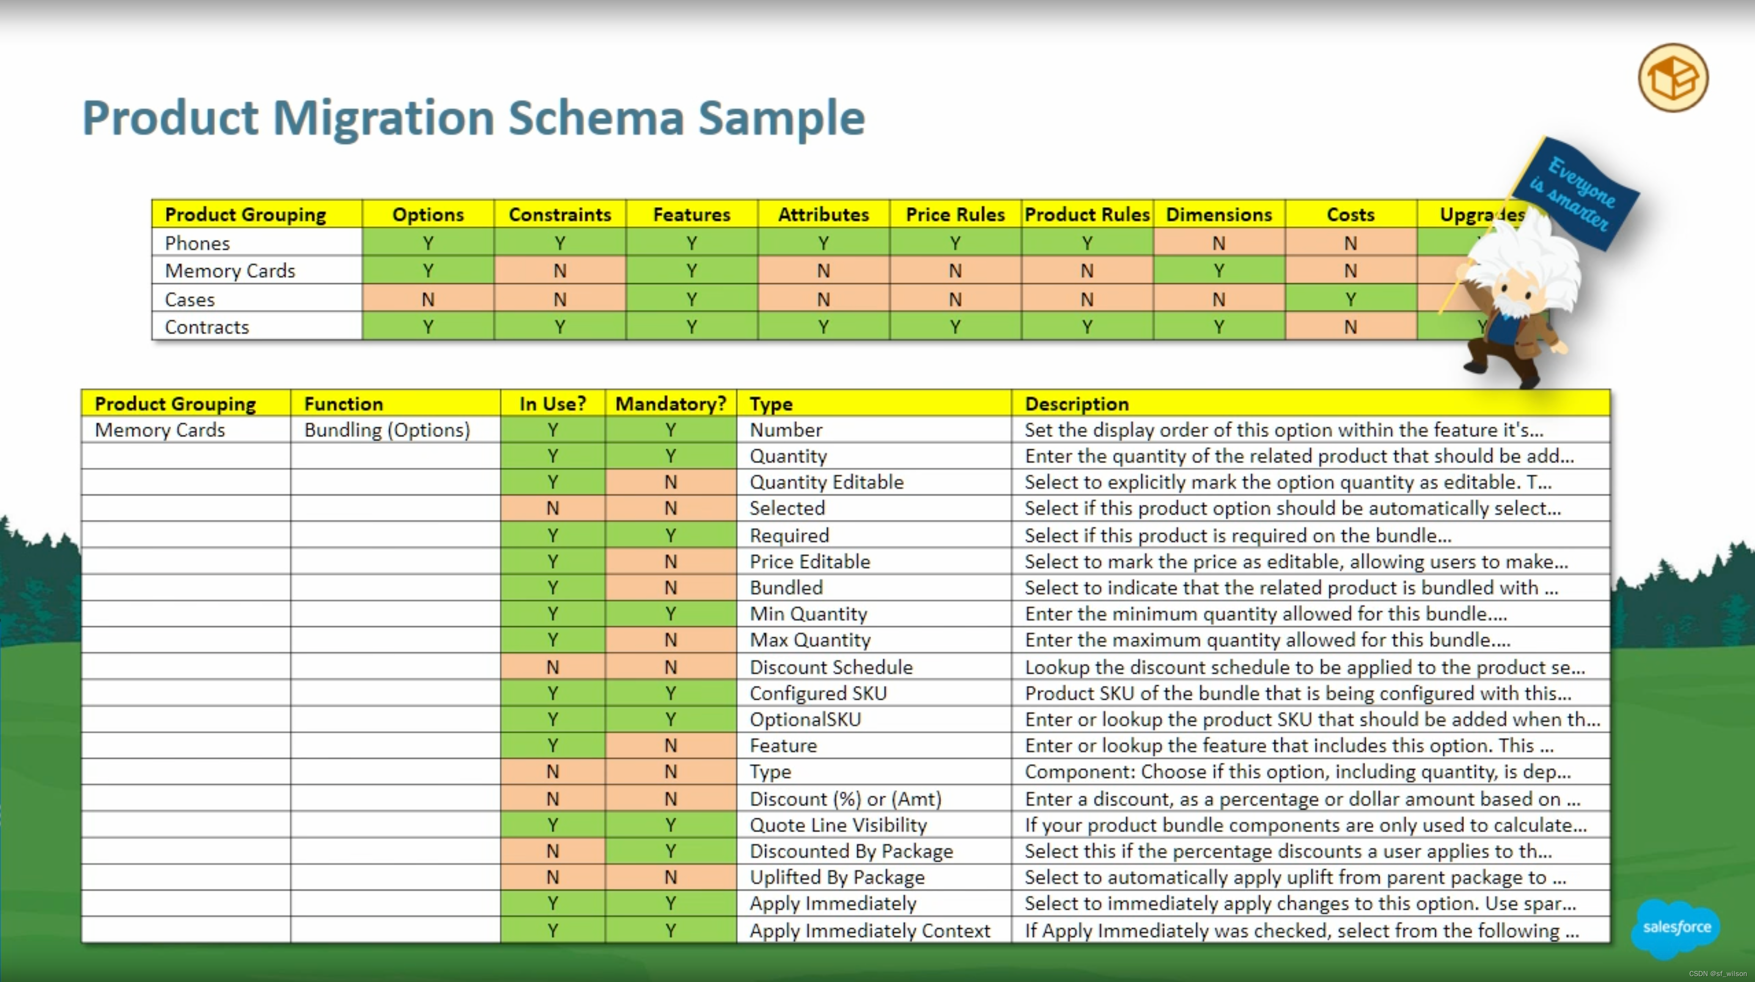Click the Everyone is smarter flag
Image resolution: width=1755 pixels, height=982 pixels.
click(x=1579, y=193)
